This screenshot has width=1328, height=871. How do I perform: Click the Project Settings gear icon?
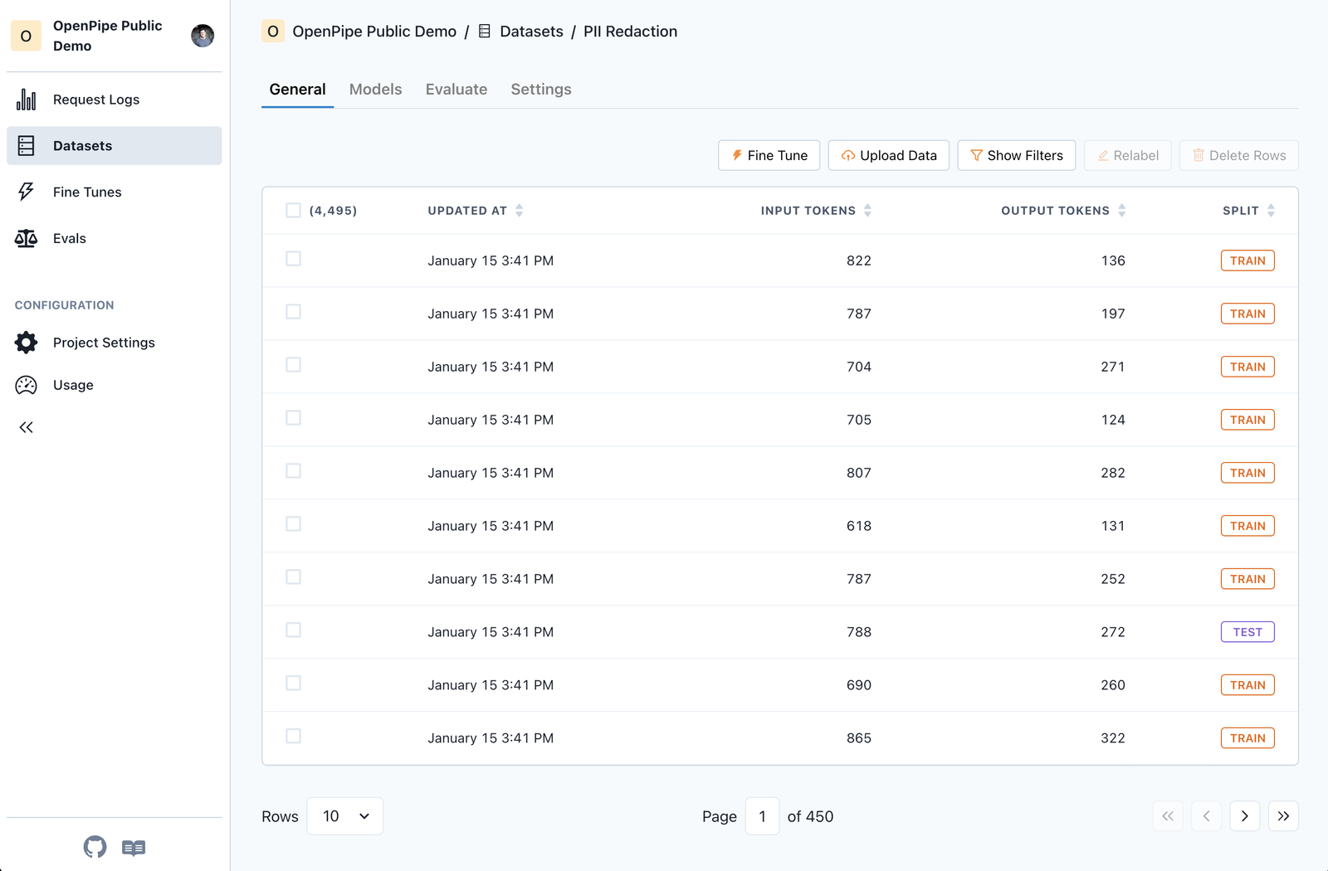coord(26,342)
